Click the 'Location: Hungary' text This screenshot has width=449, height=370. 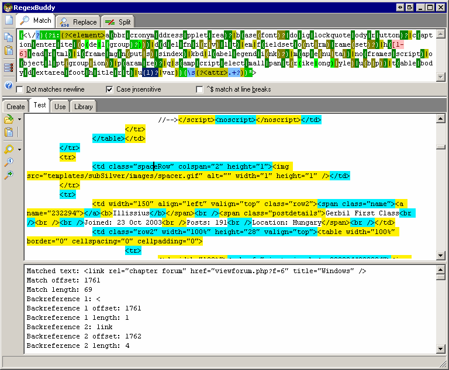coord(286,222)
